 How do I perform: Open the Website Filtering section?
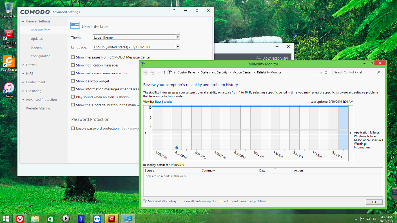pos(38,108)
